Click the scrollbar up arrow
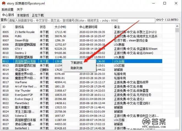182x131 pixels. [x=177, y=26]
